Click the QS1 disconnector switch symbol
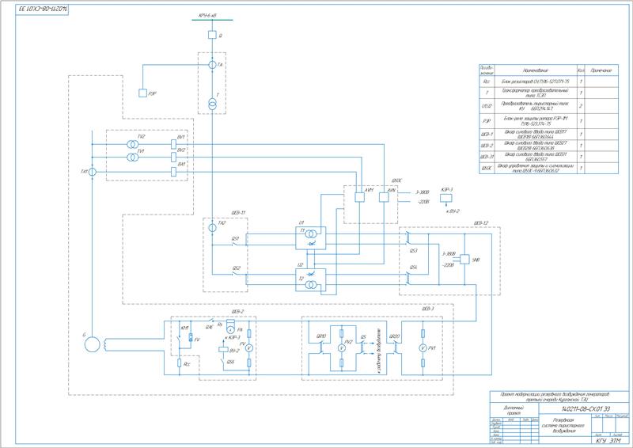Viewport: 633px width, 448px height. click(234, 244)
